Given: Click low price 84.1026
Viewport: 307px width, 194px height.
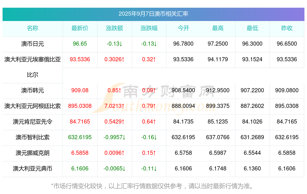Looking at the screenshot, I should (252, 121).
